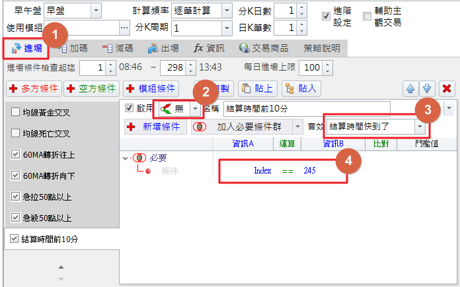Click the 新增條件 add condition button
Image resolution: width=460 pixels, height=287 pixels.
pyautogui.click(x=155, y=127)
